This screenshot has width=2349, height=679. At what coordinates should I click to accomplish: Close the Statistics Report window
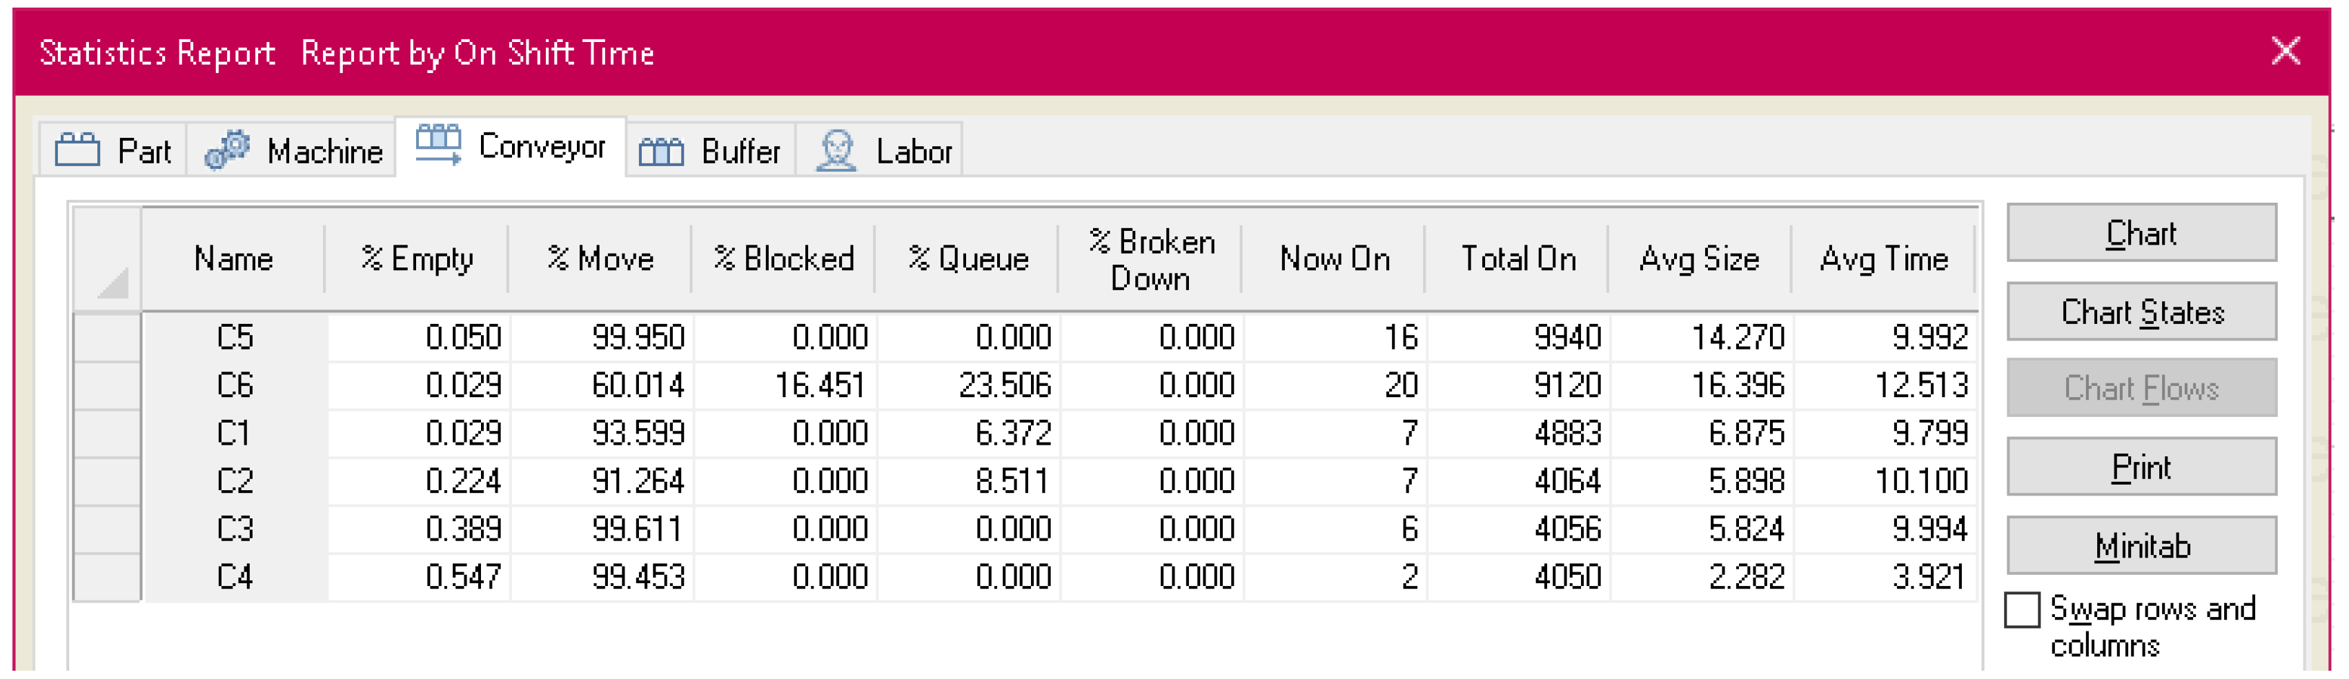point(2286,51)
